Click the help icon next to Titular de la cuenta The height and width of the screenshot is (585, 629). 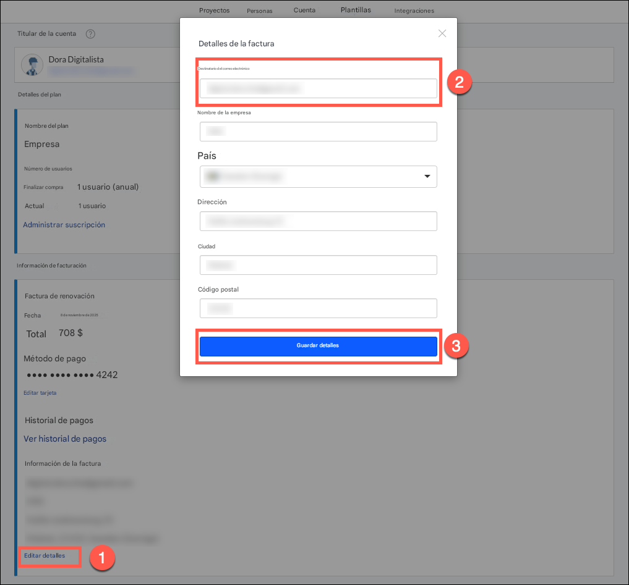91,34
